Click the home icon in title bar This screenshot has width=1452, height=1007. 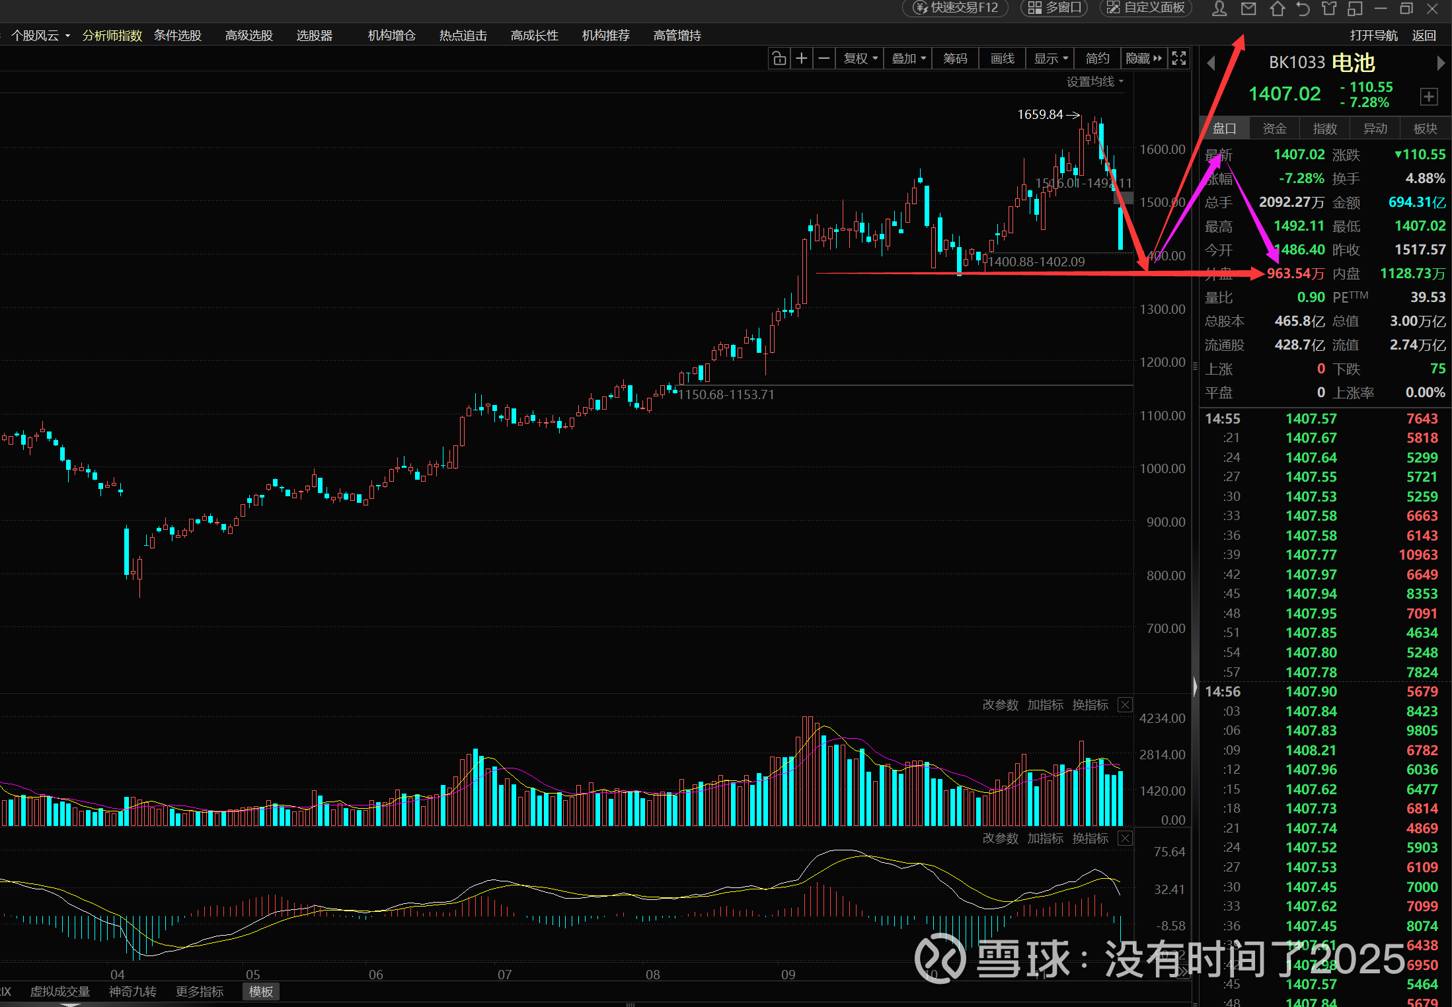[x=1278, y=9]
